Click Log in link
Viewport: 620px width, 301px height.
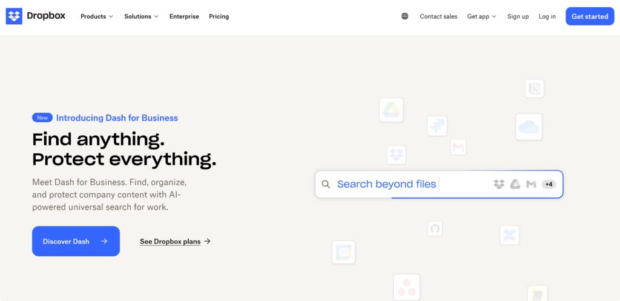pyautogui.click(x=547, y=16)
